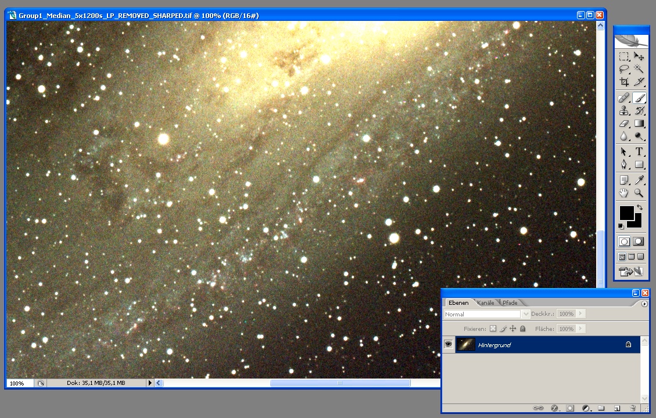Select Full Screen mode
The height and width of the screenshot is (418, 656).
(640, 257)
